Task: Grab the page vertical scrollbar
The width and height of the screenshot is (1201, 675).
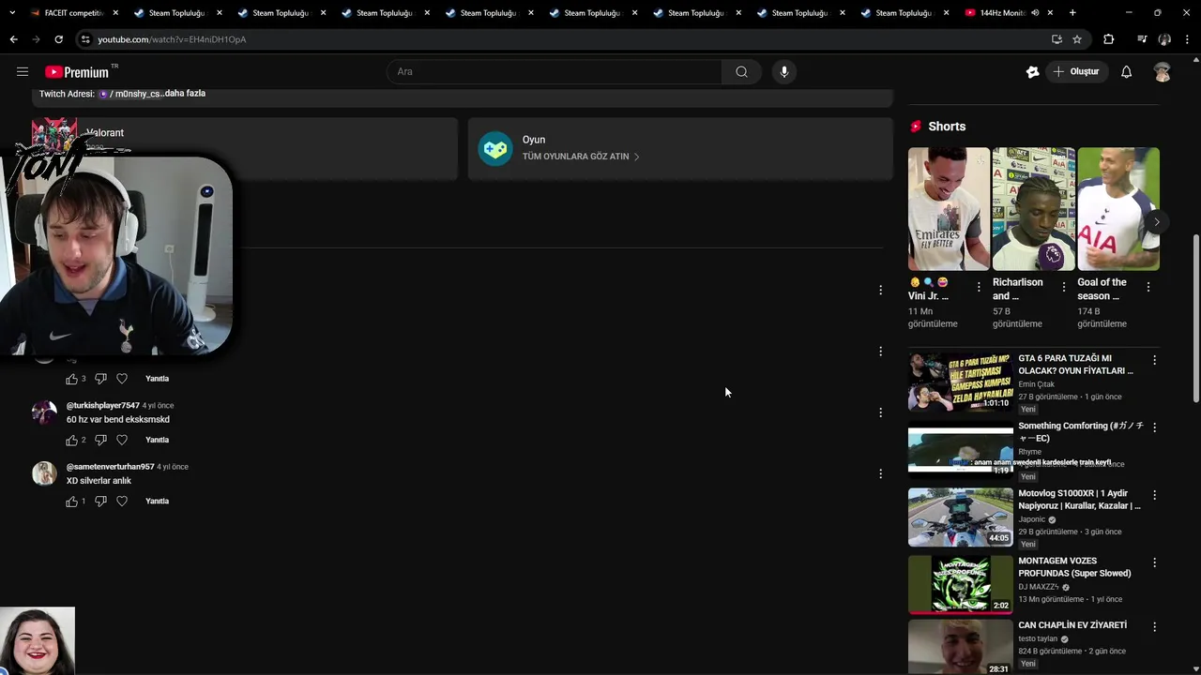Action: [1195, 319]
